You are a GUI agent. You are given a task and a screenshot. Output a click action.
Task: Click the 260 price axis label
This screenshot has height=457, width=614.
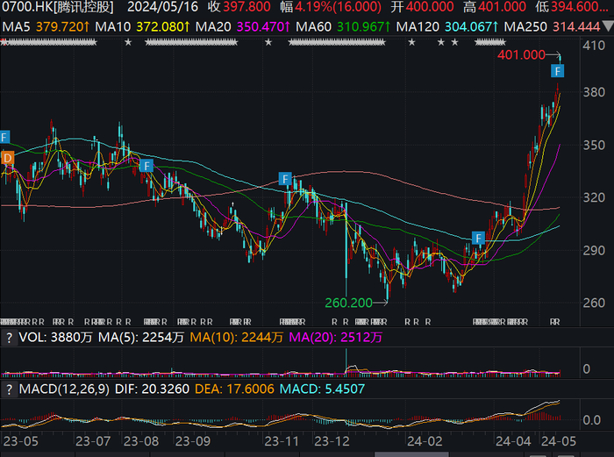[594, 303]
